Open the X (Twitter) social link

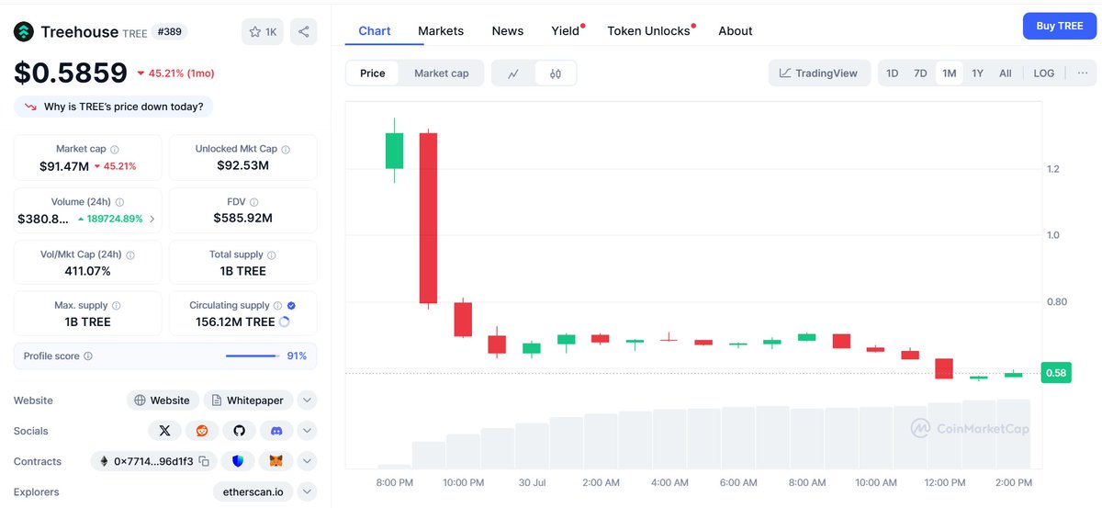point(164,431)
